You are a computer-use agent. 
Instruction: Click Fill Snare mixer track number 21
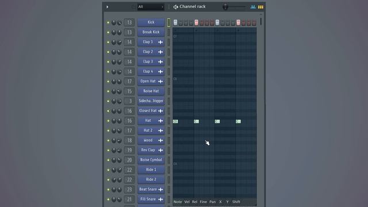pyautogui.click(x=129, y=200)
